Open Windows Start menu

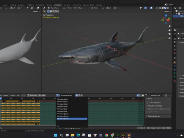pyautogui.click(x=56, y=135)
